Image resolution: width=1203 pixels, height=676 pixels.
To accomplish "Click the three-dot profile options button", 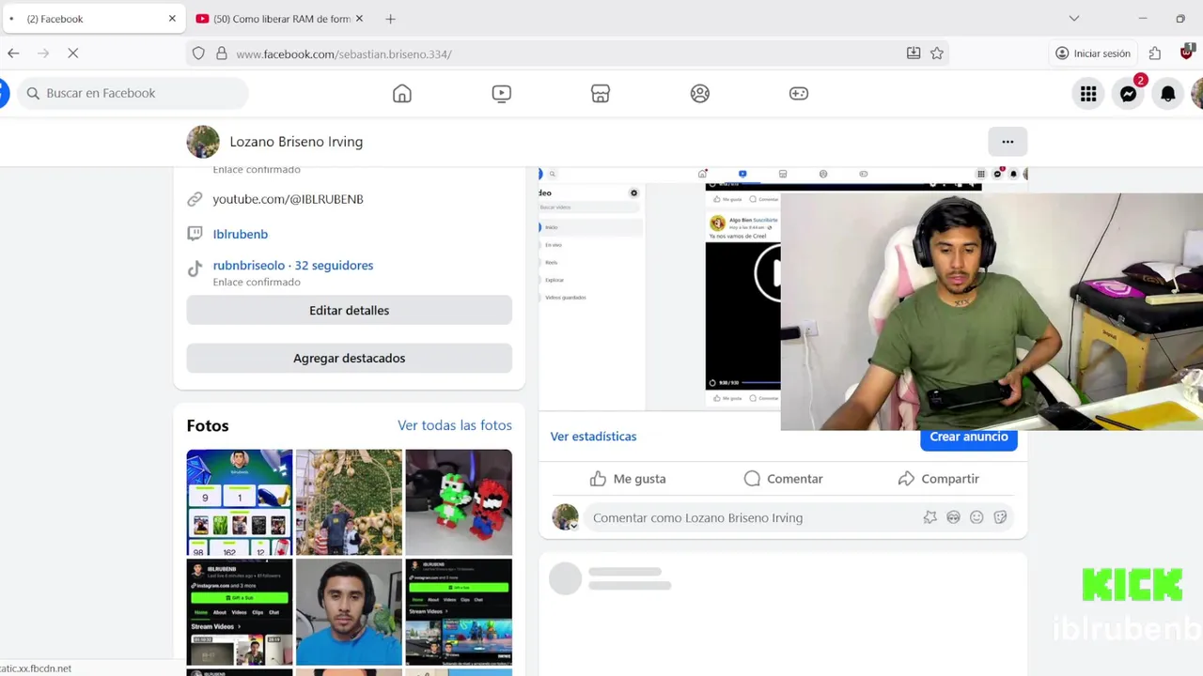I will click(1008, 142).
